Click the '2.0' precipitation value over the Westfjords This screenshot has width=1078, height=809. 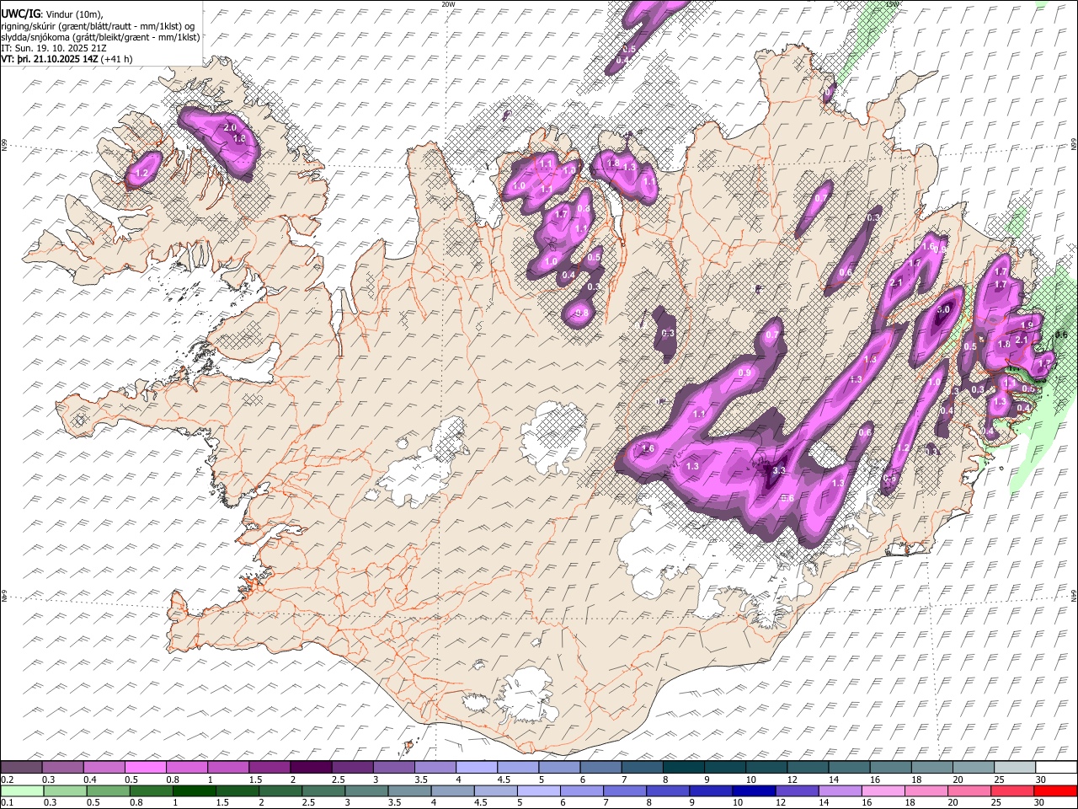(x=229, y=127)
